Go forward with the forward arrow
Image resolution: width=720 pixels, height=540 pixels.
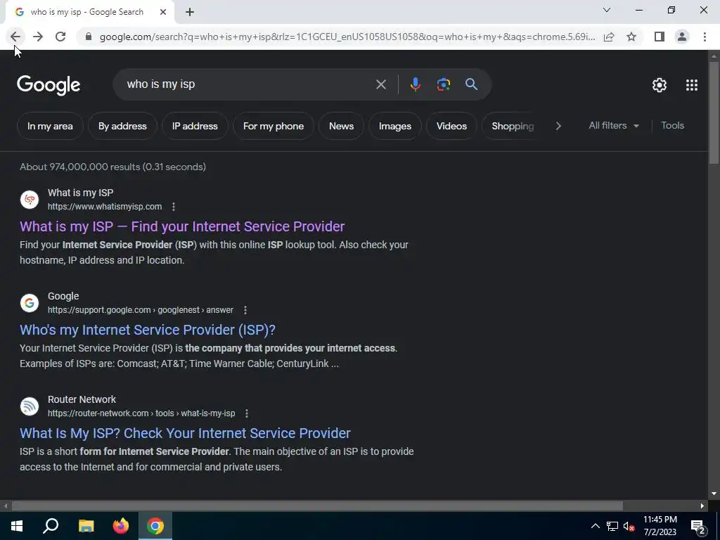coord(38,37)
